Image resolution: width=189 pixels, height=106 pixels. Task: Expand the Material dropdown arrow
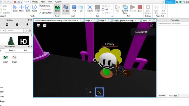(x=90, y=13)
